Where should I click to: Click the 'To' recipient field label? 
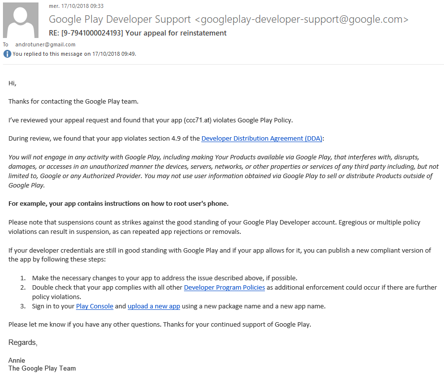[x=5, y=44]
